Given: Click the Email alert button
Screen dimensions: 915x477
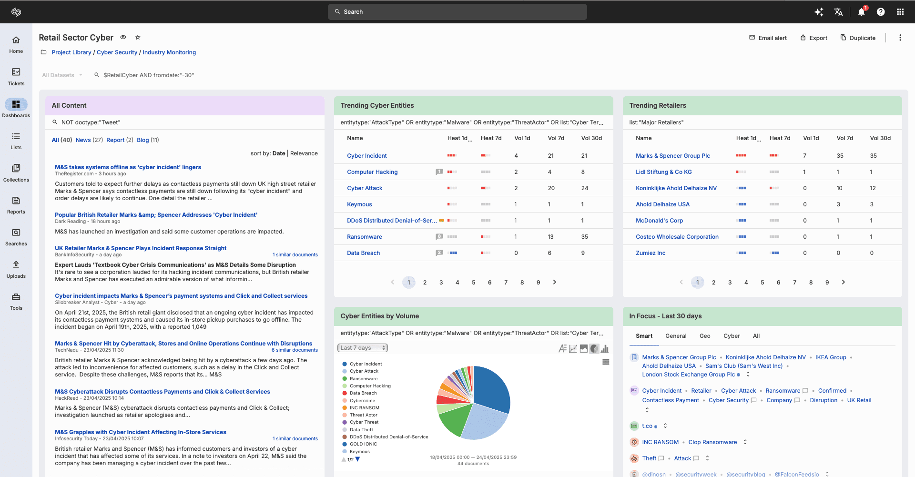Looking at the screenshot, I should click(768, 38).
